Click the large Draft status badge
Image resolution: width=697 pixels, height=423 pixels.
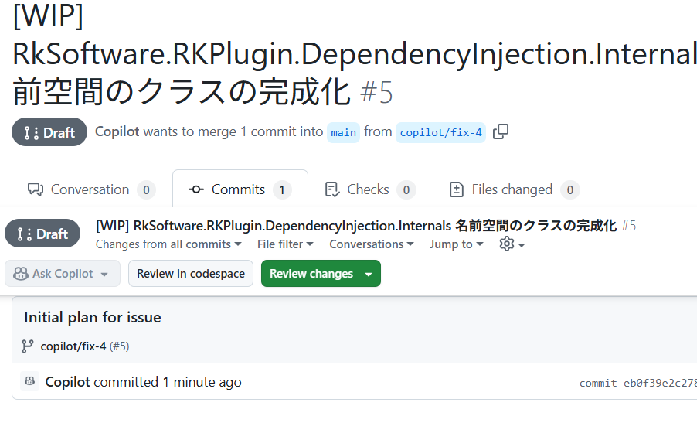coord(49,132)
